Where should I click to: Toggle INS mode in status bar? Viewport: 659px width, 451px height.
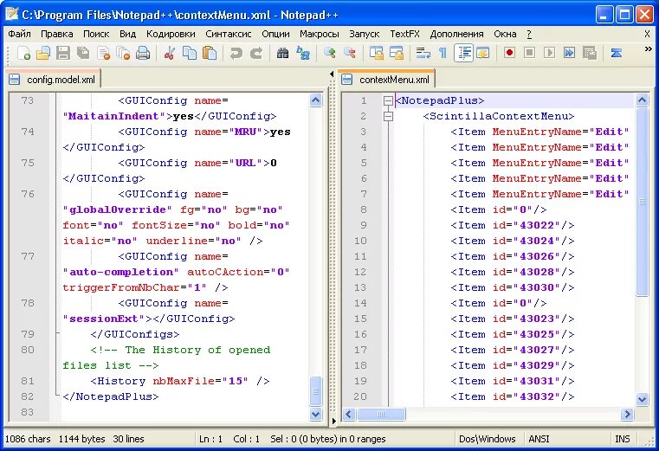pos(623,439)
